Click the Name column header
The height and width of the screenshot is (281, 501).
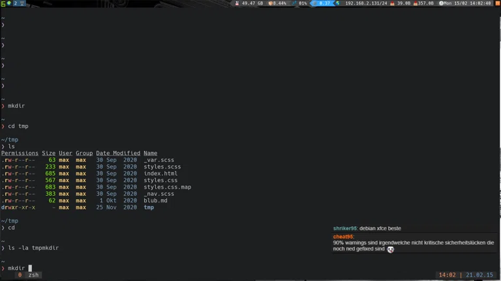click(x=151, y=154)
